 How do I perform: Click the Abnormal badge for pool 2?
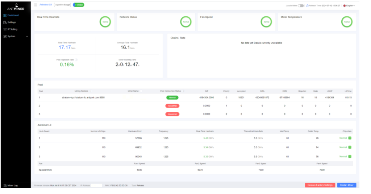172,106
